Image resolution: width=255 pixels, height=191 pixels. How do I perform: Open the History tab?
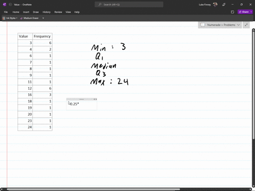[x=46, y=12]
